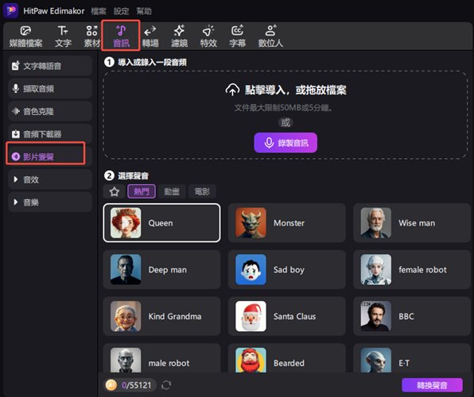Open the 檔案 file menu
The width and height of the screenshot is (474, 397).
(x=99, y=11)
